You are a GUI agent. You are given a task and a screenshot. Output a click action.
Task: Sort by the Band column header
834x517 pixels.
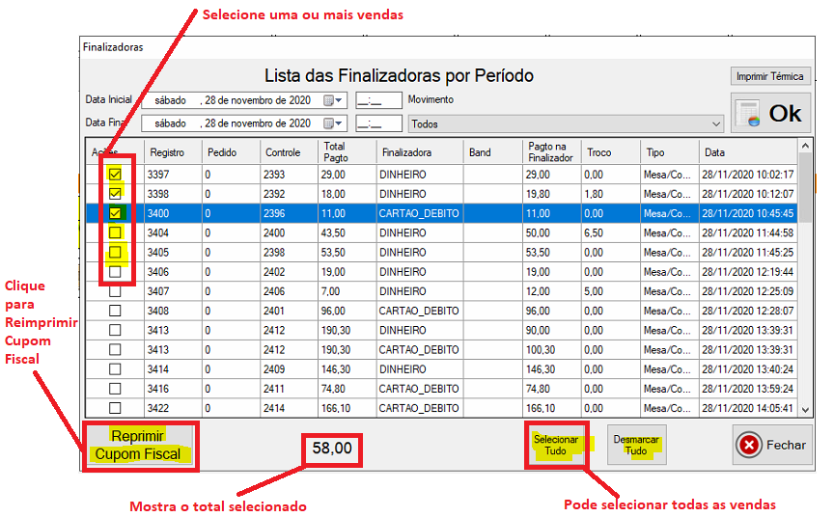click(x=493, y=152)
